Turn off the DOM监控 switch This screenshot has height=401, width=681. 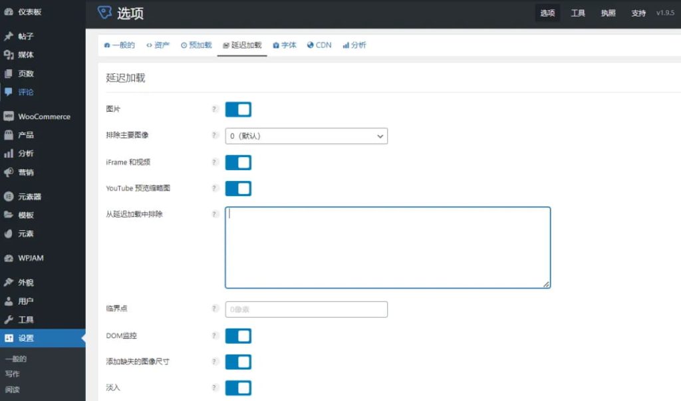(238, 336)
